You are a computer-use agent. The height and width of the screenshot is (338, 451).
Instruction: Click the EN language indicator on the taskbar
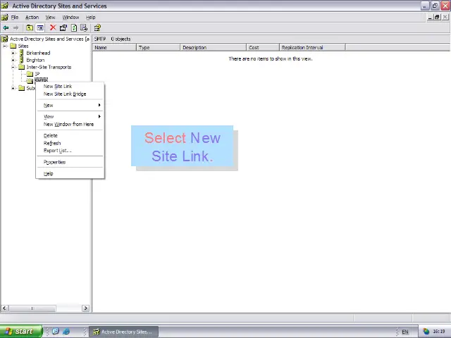(x=405, y=332)
